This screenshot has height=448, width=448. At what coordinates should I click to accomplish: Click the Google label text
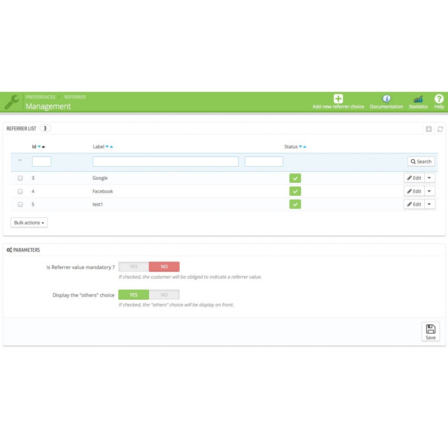click(x=100, y=178)
